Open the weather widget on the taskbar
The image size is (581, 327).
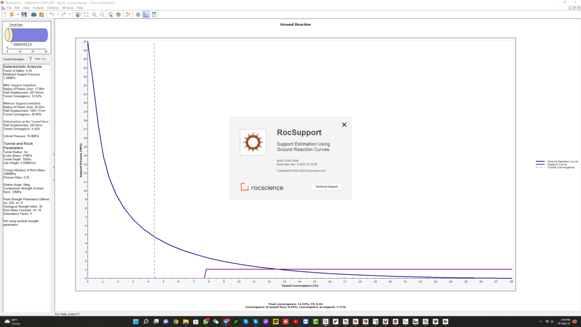coord(13,322)
